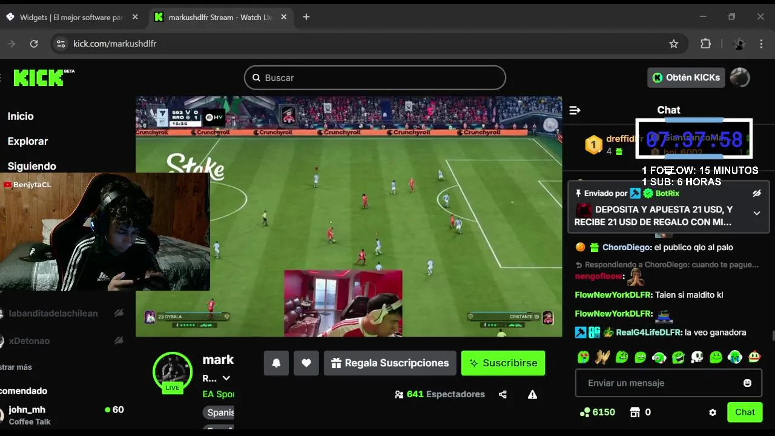
Task: Click the Suscribirse button
Action: tap(503, 363)
